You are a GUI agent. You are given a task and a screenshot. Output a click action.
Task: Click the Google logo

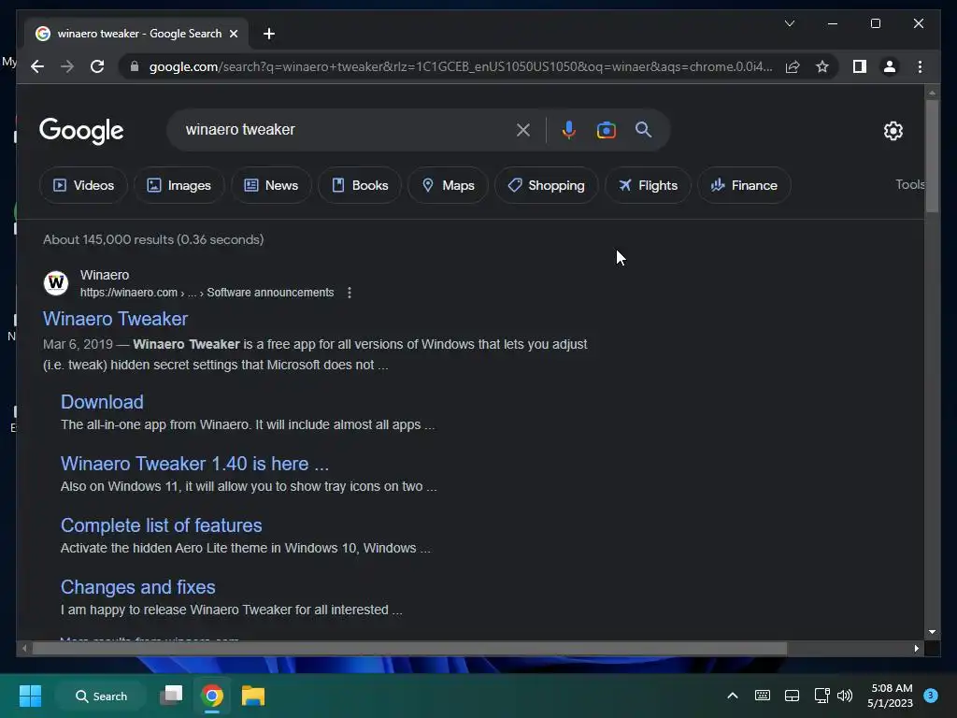[81, 131]
